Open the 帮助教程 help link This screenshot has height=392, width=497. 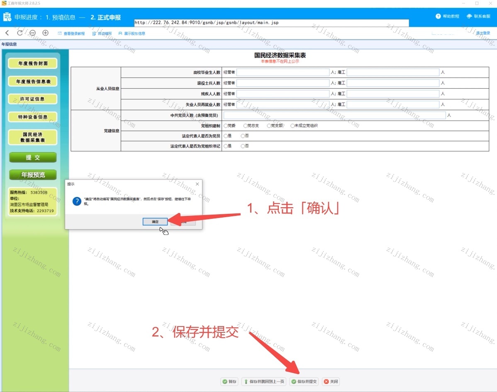click(x=448, y=16)
